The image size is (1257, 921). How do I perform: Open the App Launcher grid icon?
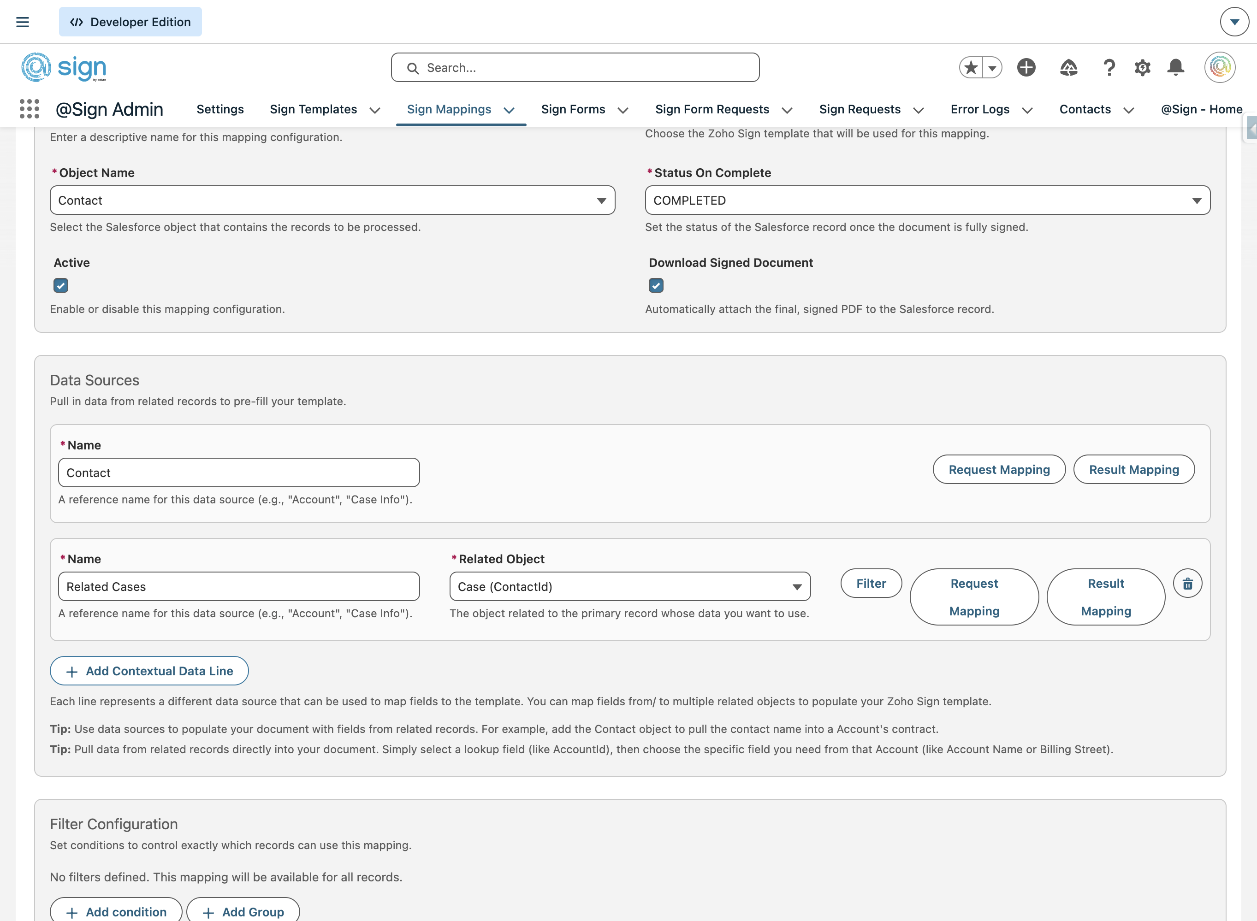tap(30, 109)
